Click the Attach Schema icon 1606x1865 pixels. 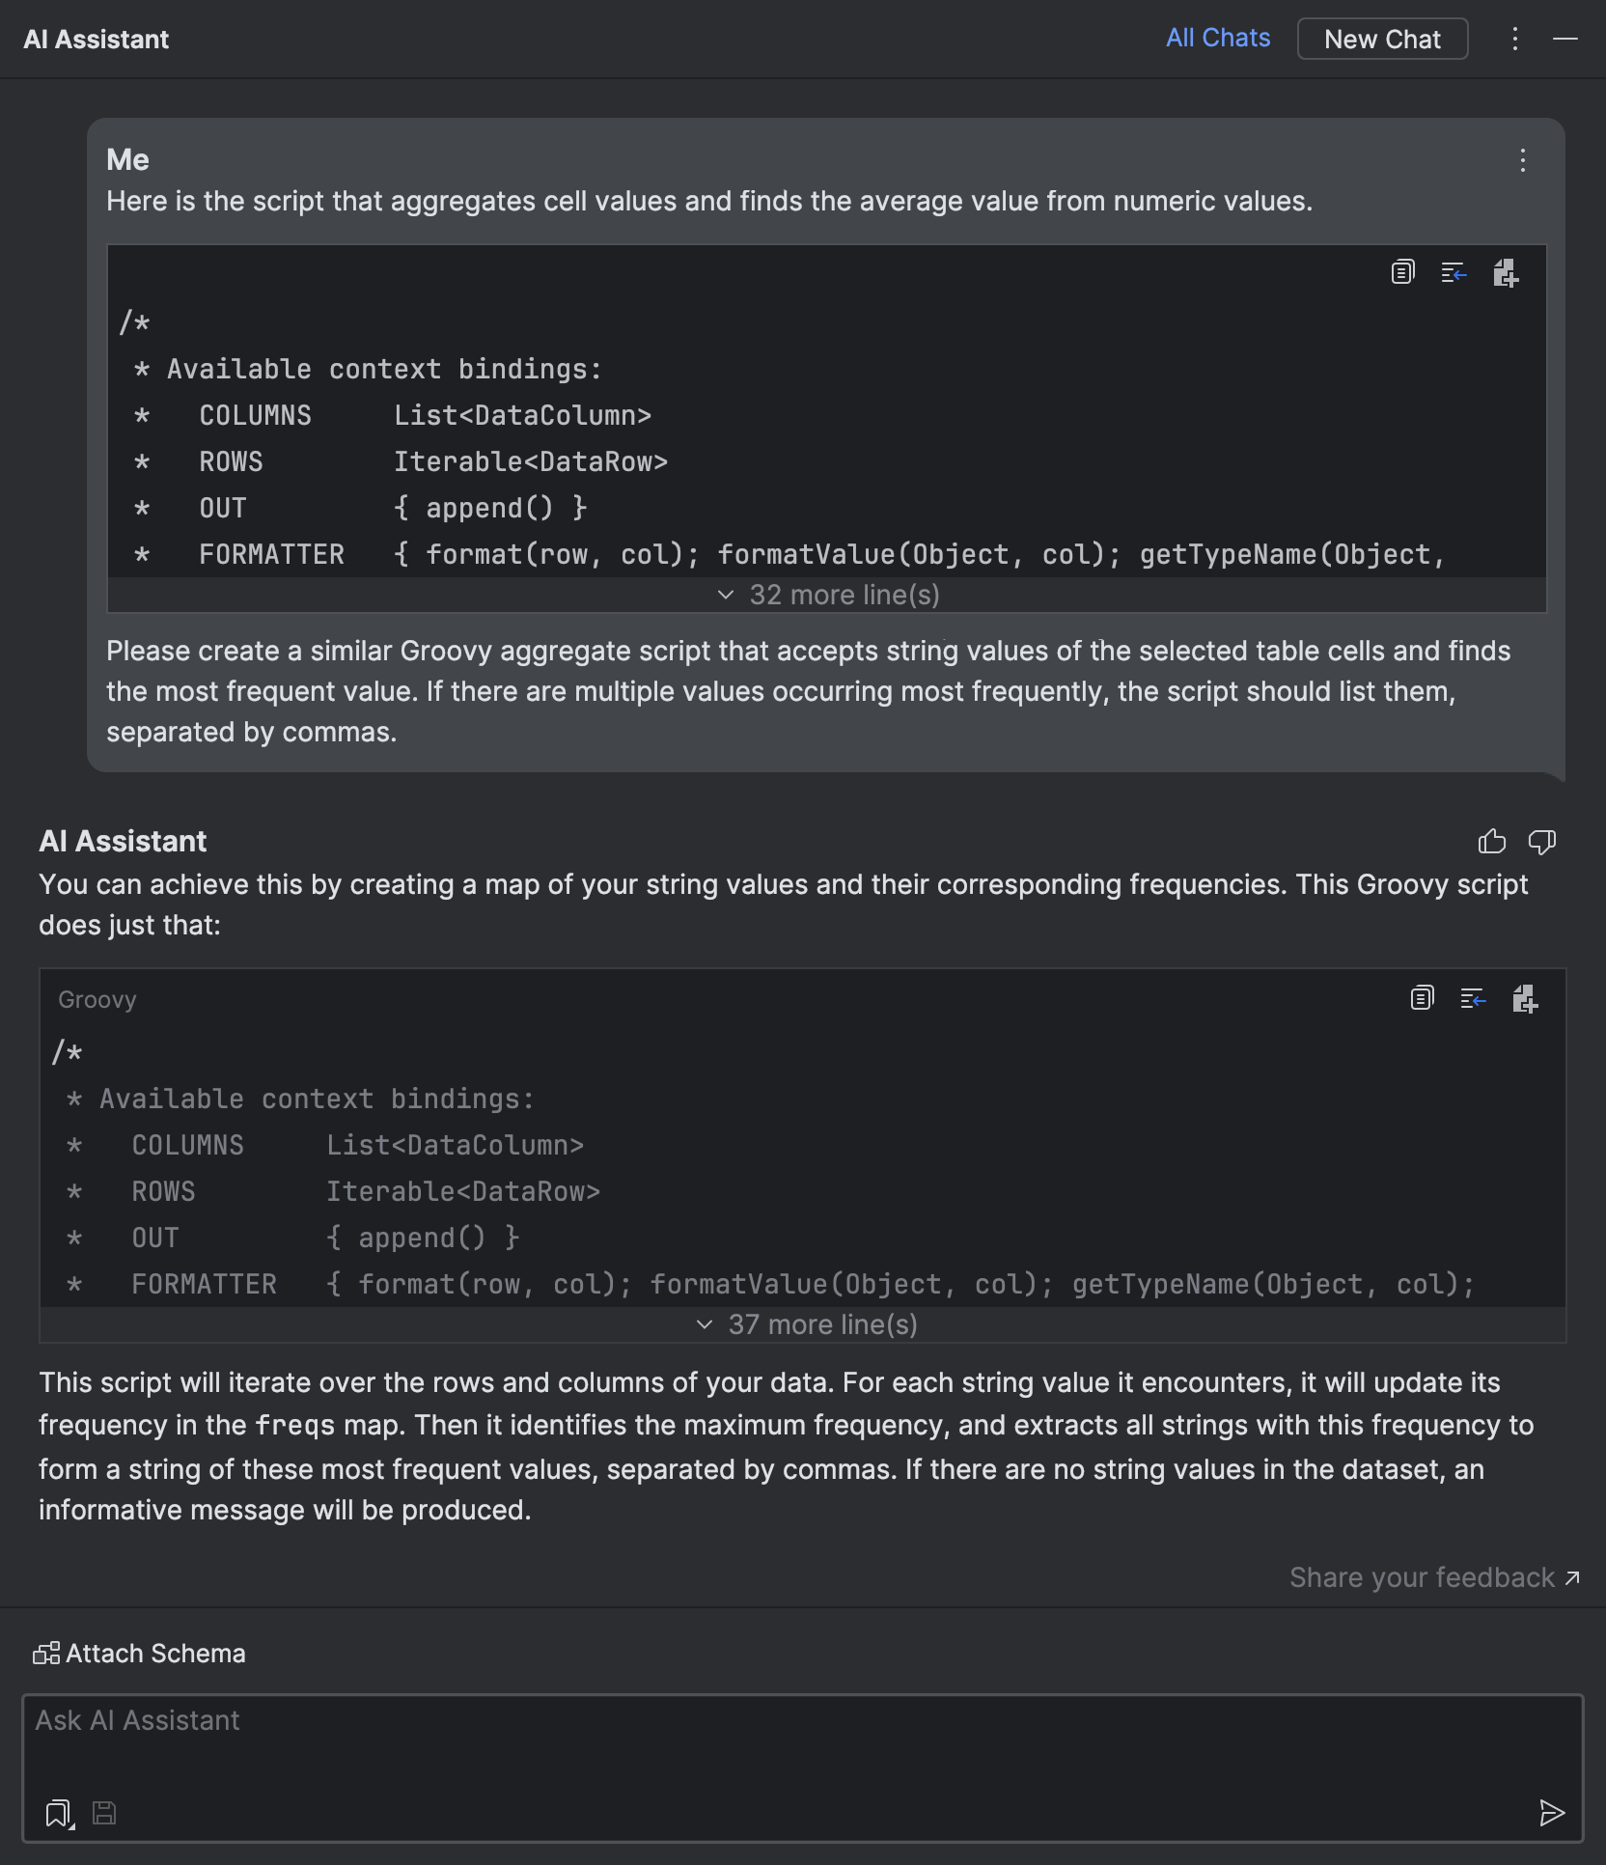46,1653
